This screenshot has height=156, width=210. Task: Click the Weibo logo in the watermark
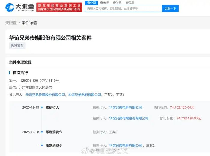coord(85,150)
